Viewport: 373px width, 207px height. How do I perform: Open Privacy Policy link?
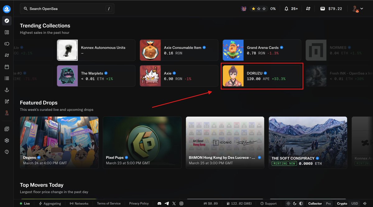[139, 204]
